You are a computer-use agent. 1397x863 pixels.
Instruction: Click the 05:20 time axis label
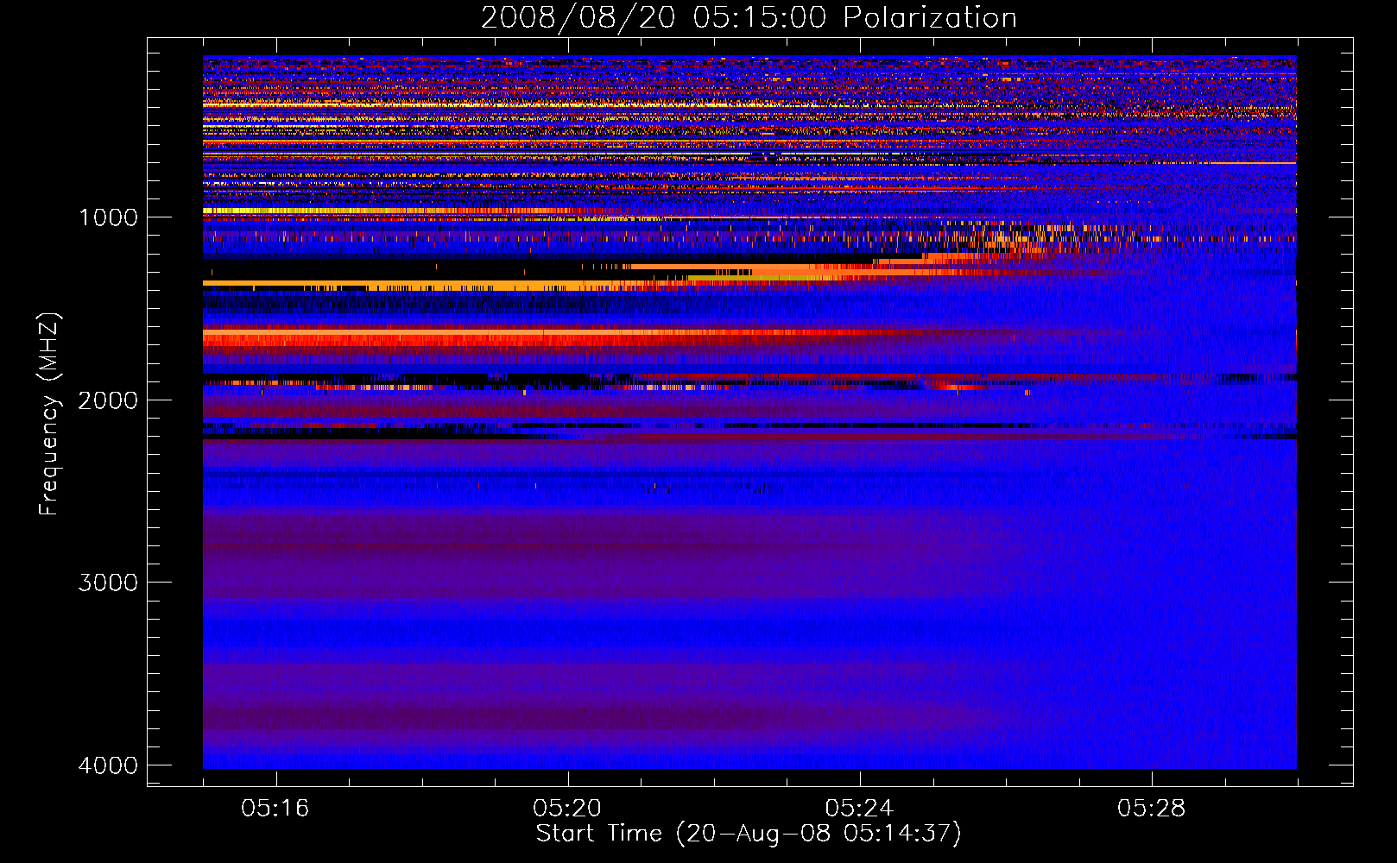(x=567, y=808)
